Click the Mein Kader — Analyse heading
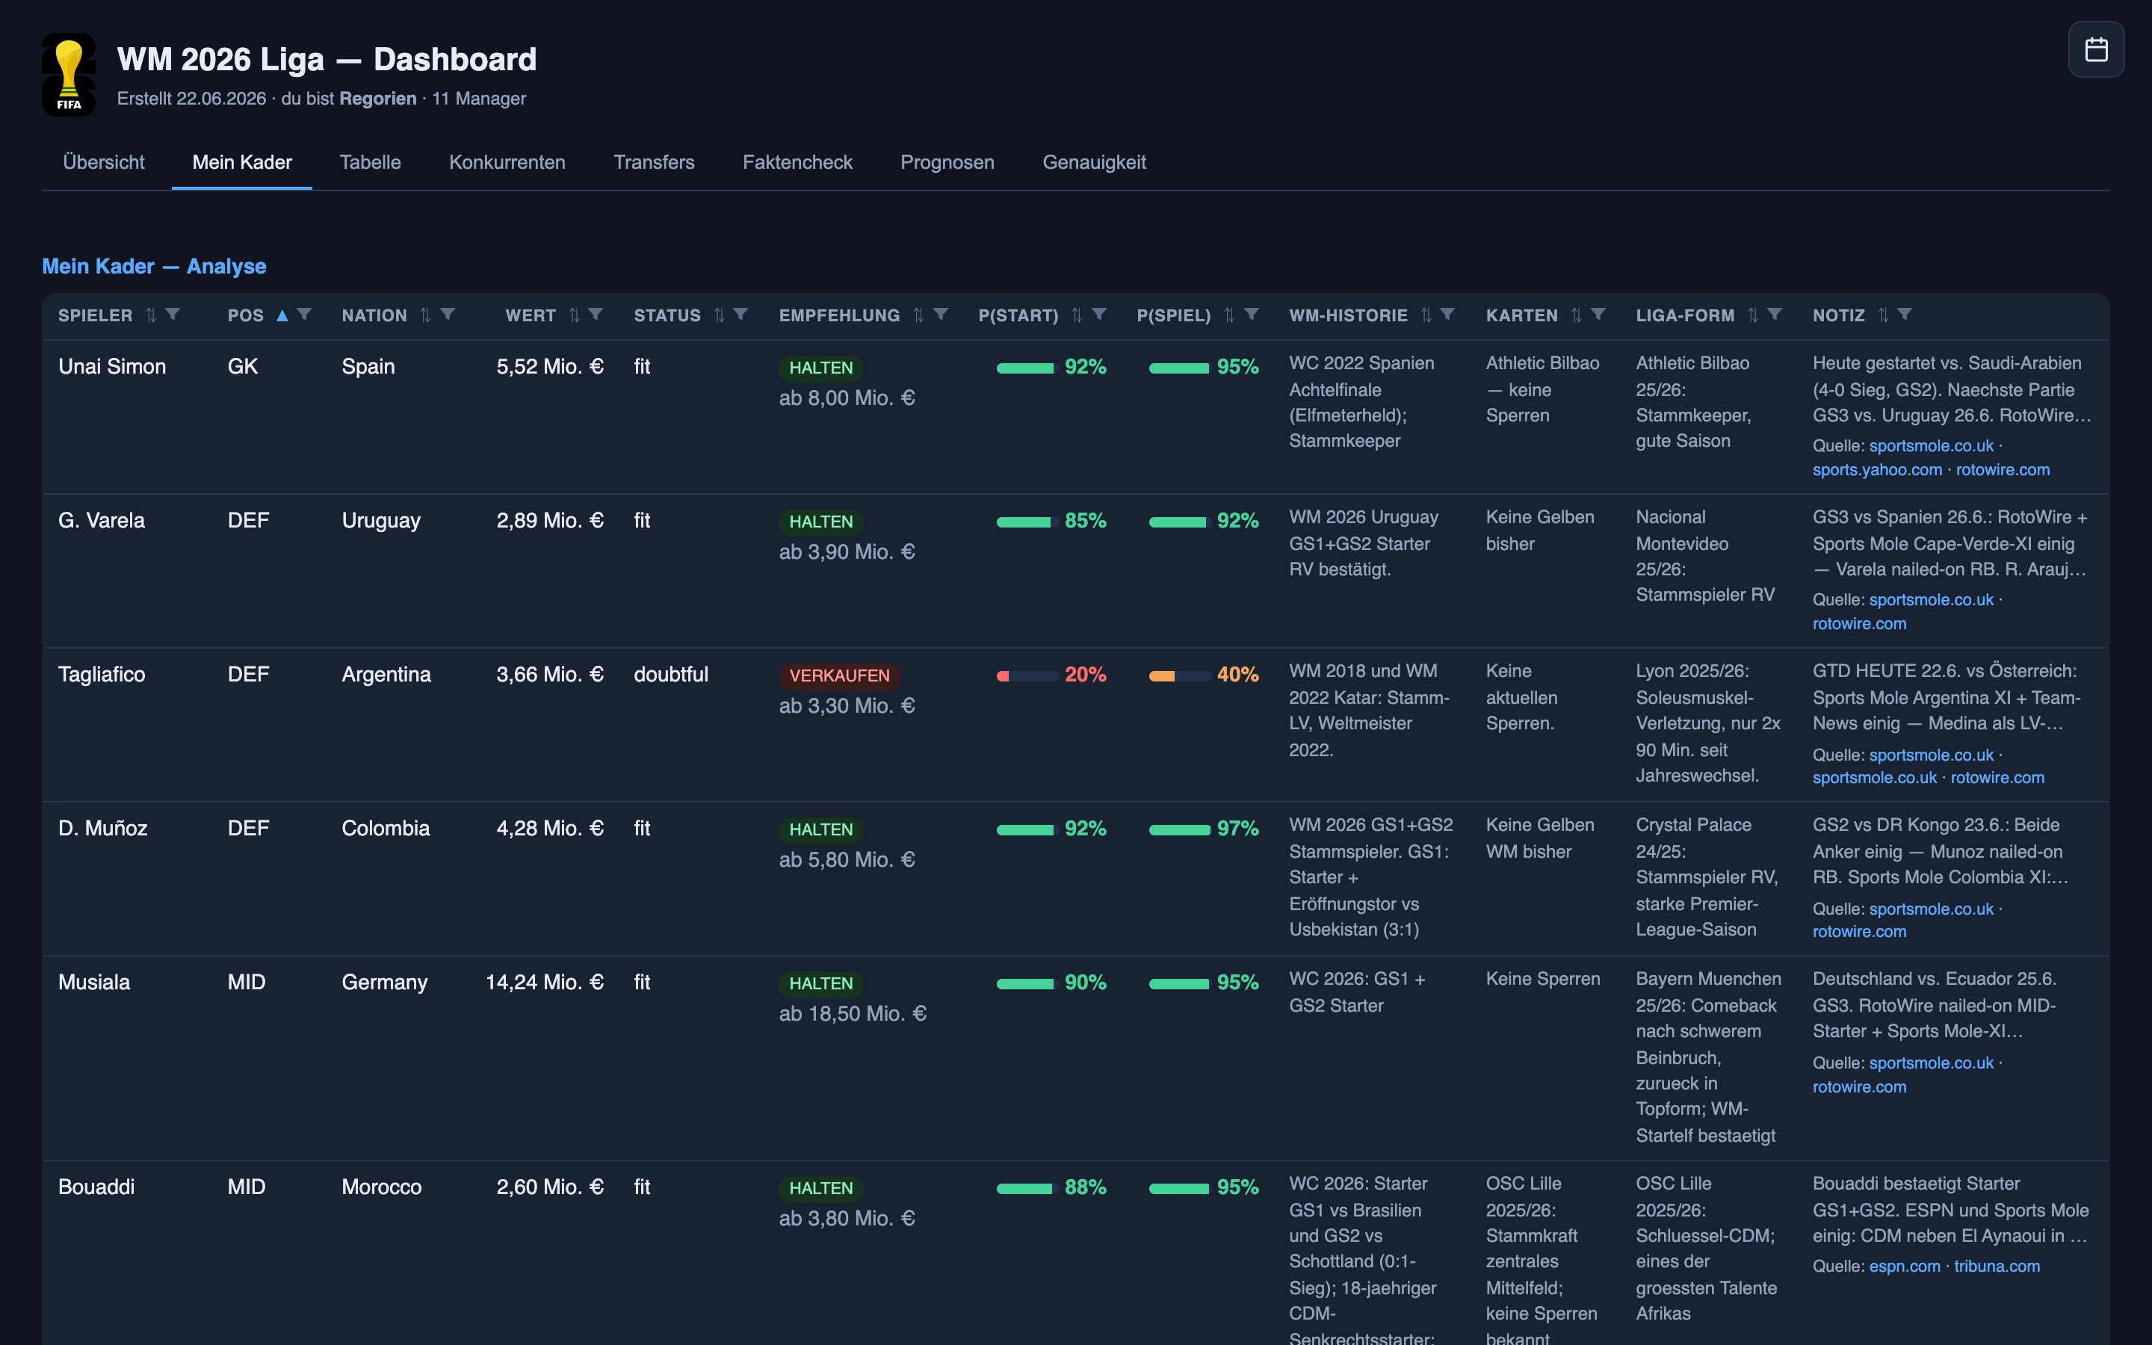The image size is (2152, 1345). coord(154,266)
